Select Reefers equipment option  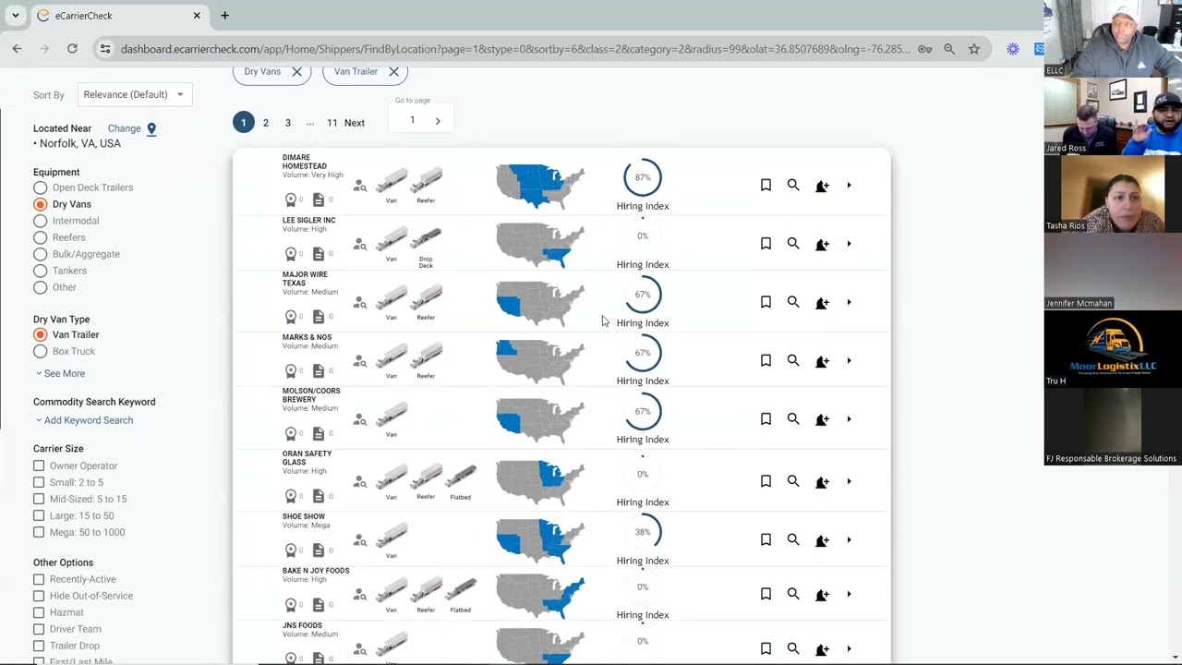(40, 237)
